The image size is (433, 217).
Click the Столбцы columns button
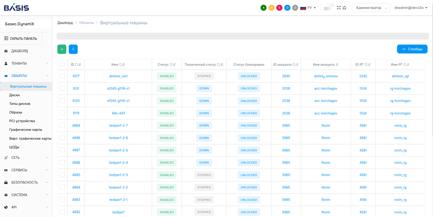[412, 49]
